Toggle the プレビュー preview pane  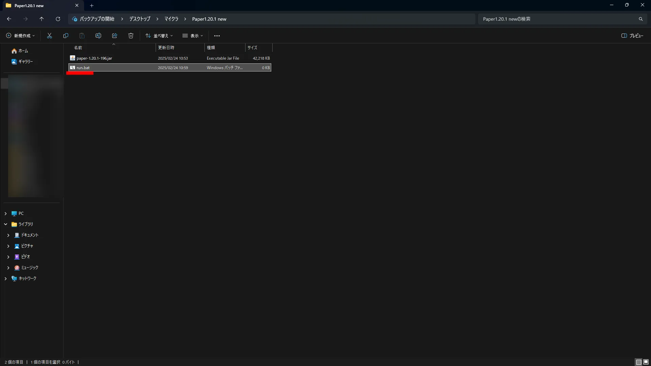[x=632, y=36]
